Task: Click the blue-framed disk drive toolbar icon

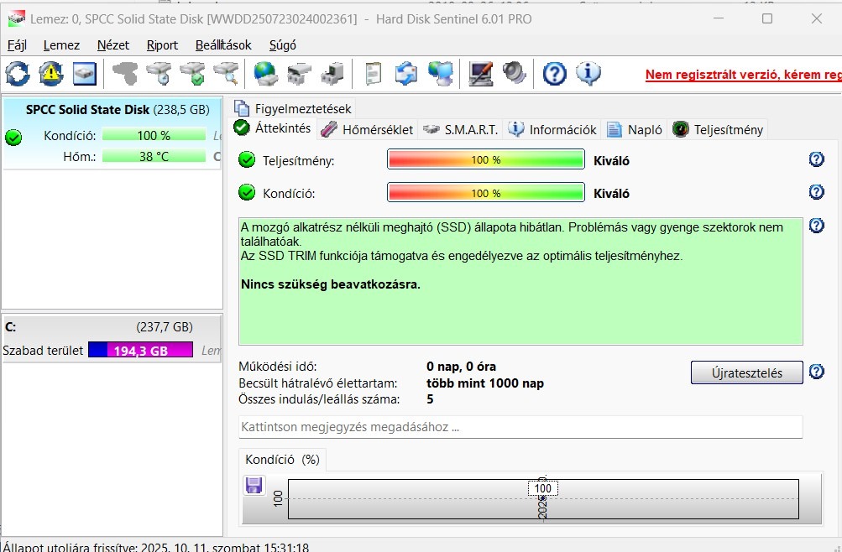Action: click(84, 74)
